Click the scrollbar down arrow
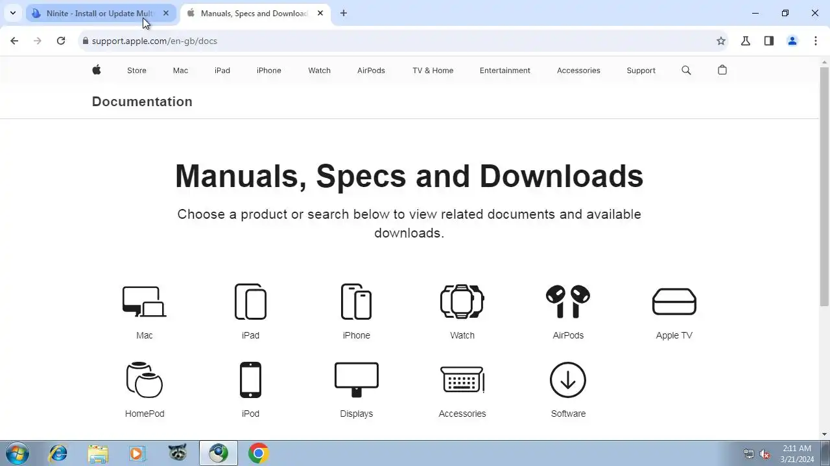Image resolution: width=830 pixels, height=466 pixels. (824, 434)
